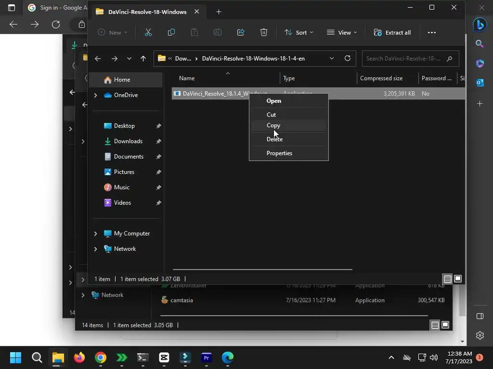Open the address bar history dropdown

pyautogui.click(x=331, y=58)
